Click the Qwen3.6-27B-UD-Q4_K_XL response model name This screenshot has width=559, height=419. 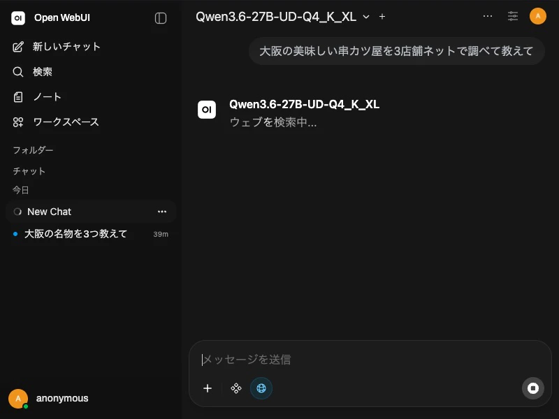click(x=304, y=104)
